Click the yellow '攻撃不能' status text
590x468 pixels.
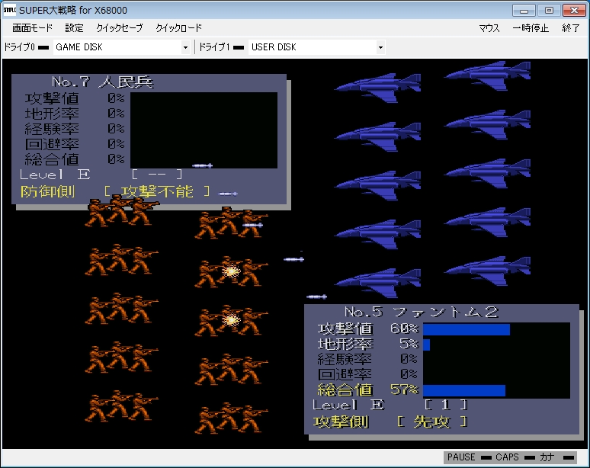pyautogui.click(x=157, y=191)
